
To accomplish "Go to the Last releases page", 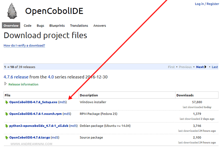I will pos(215,67).
